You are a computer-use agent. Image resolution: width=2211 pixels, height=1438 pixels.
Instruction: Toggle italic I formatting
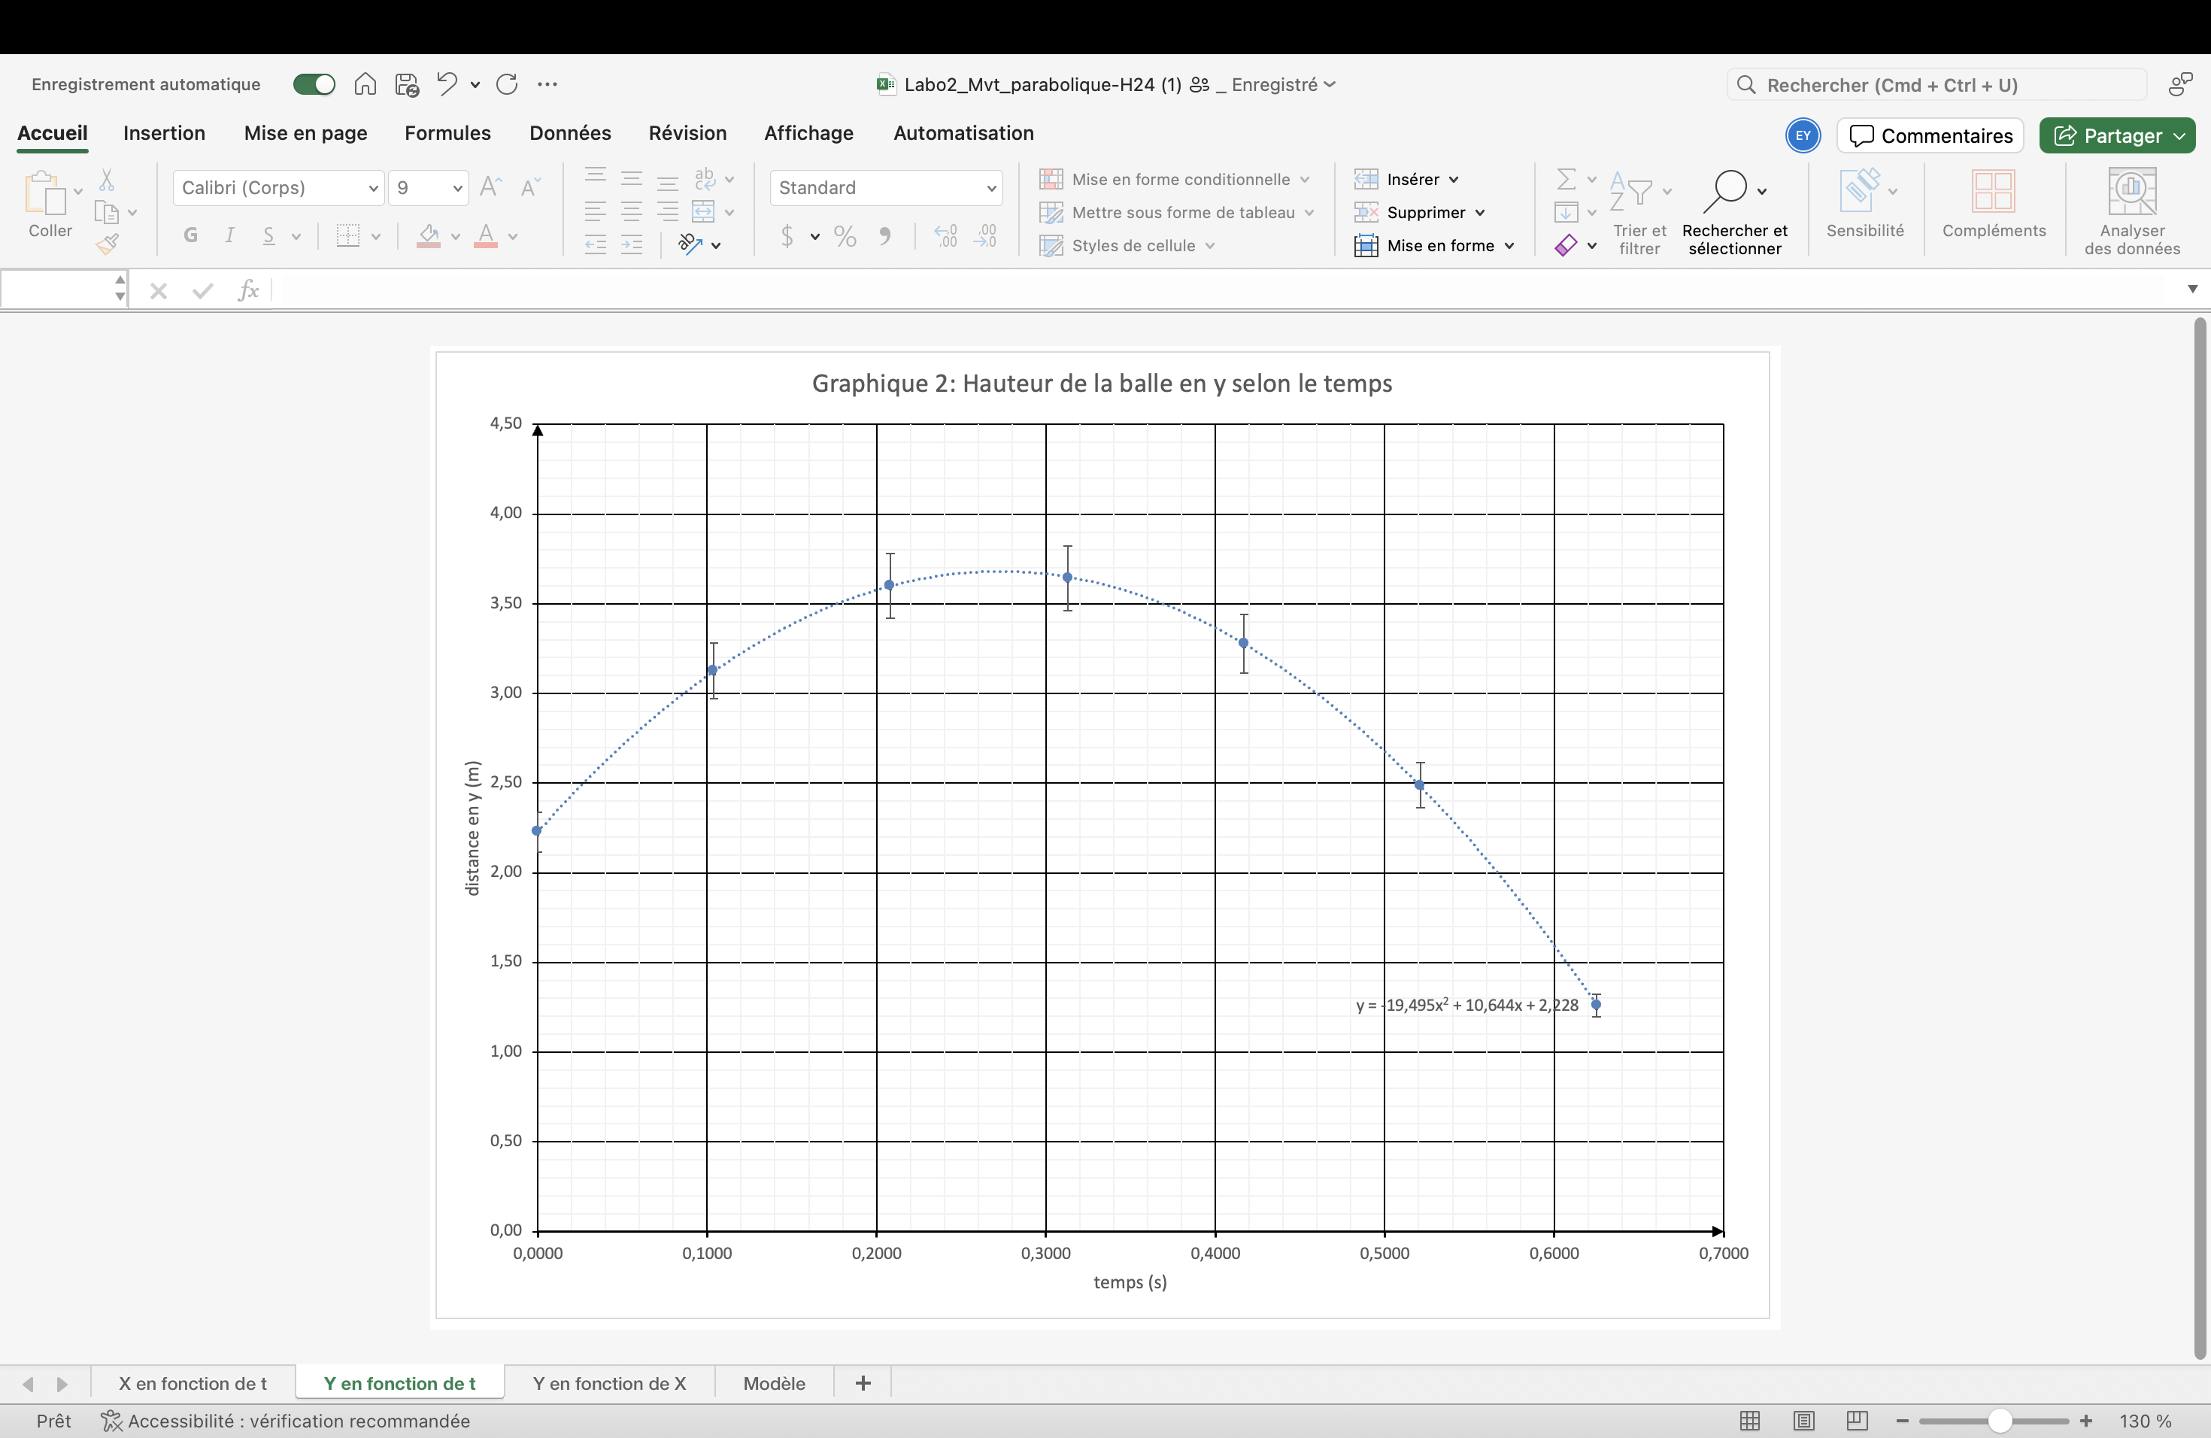pos(229,235)
